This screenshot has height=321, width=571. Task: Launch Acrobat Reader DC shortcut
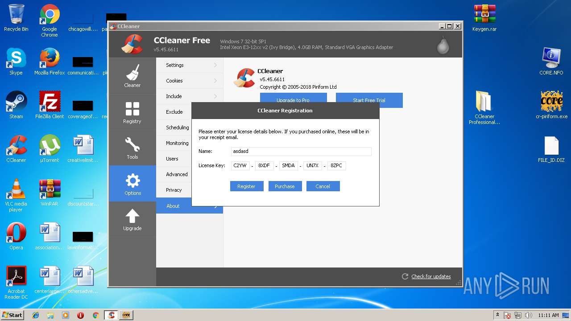coord(16,283)
